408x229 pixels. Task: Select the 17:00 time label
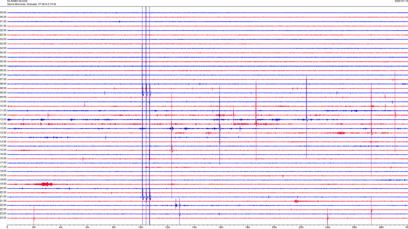[3, 163]
